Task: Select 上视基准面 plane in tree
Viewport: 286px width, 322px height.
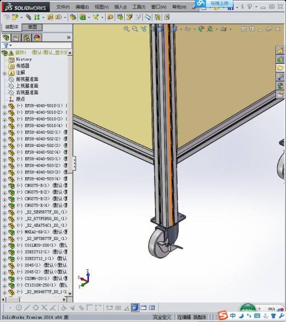Action: click(x=27, y=86)
